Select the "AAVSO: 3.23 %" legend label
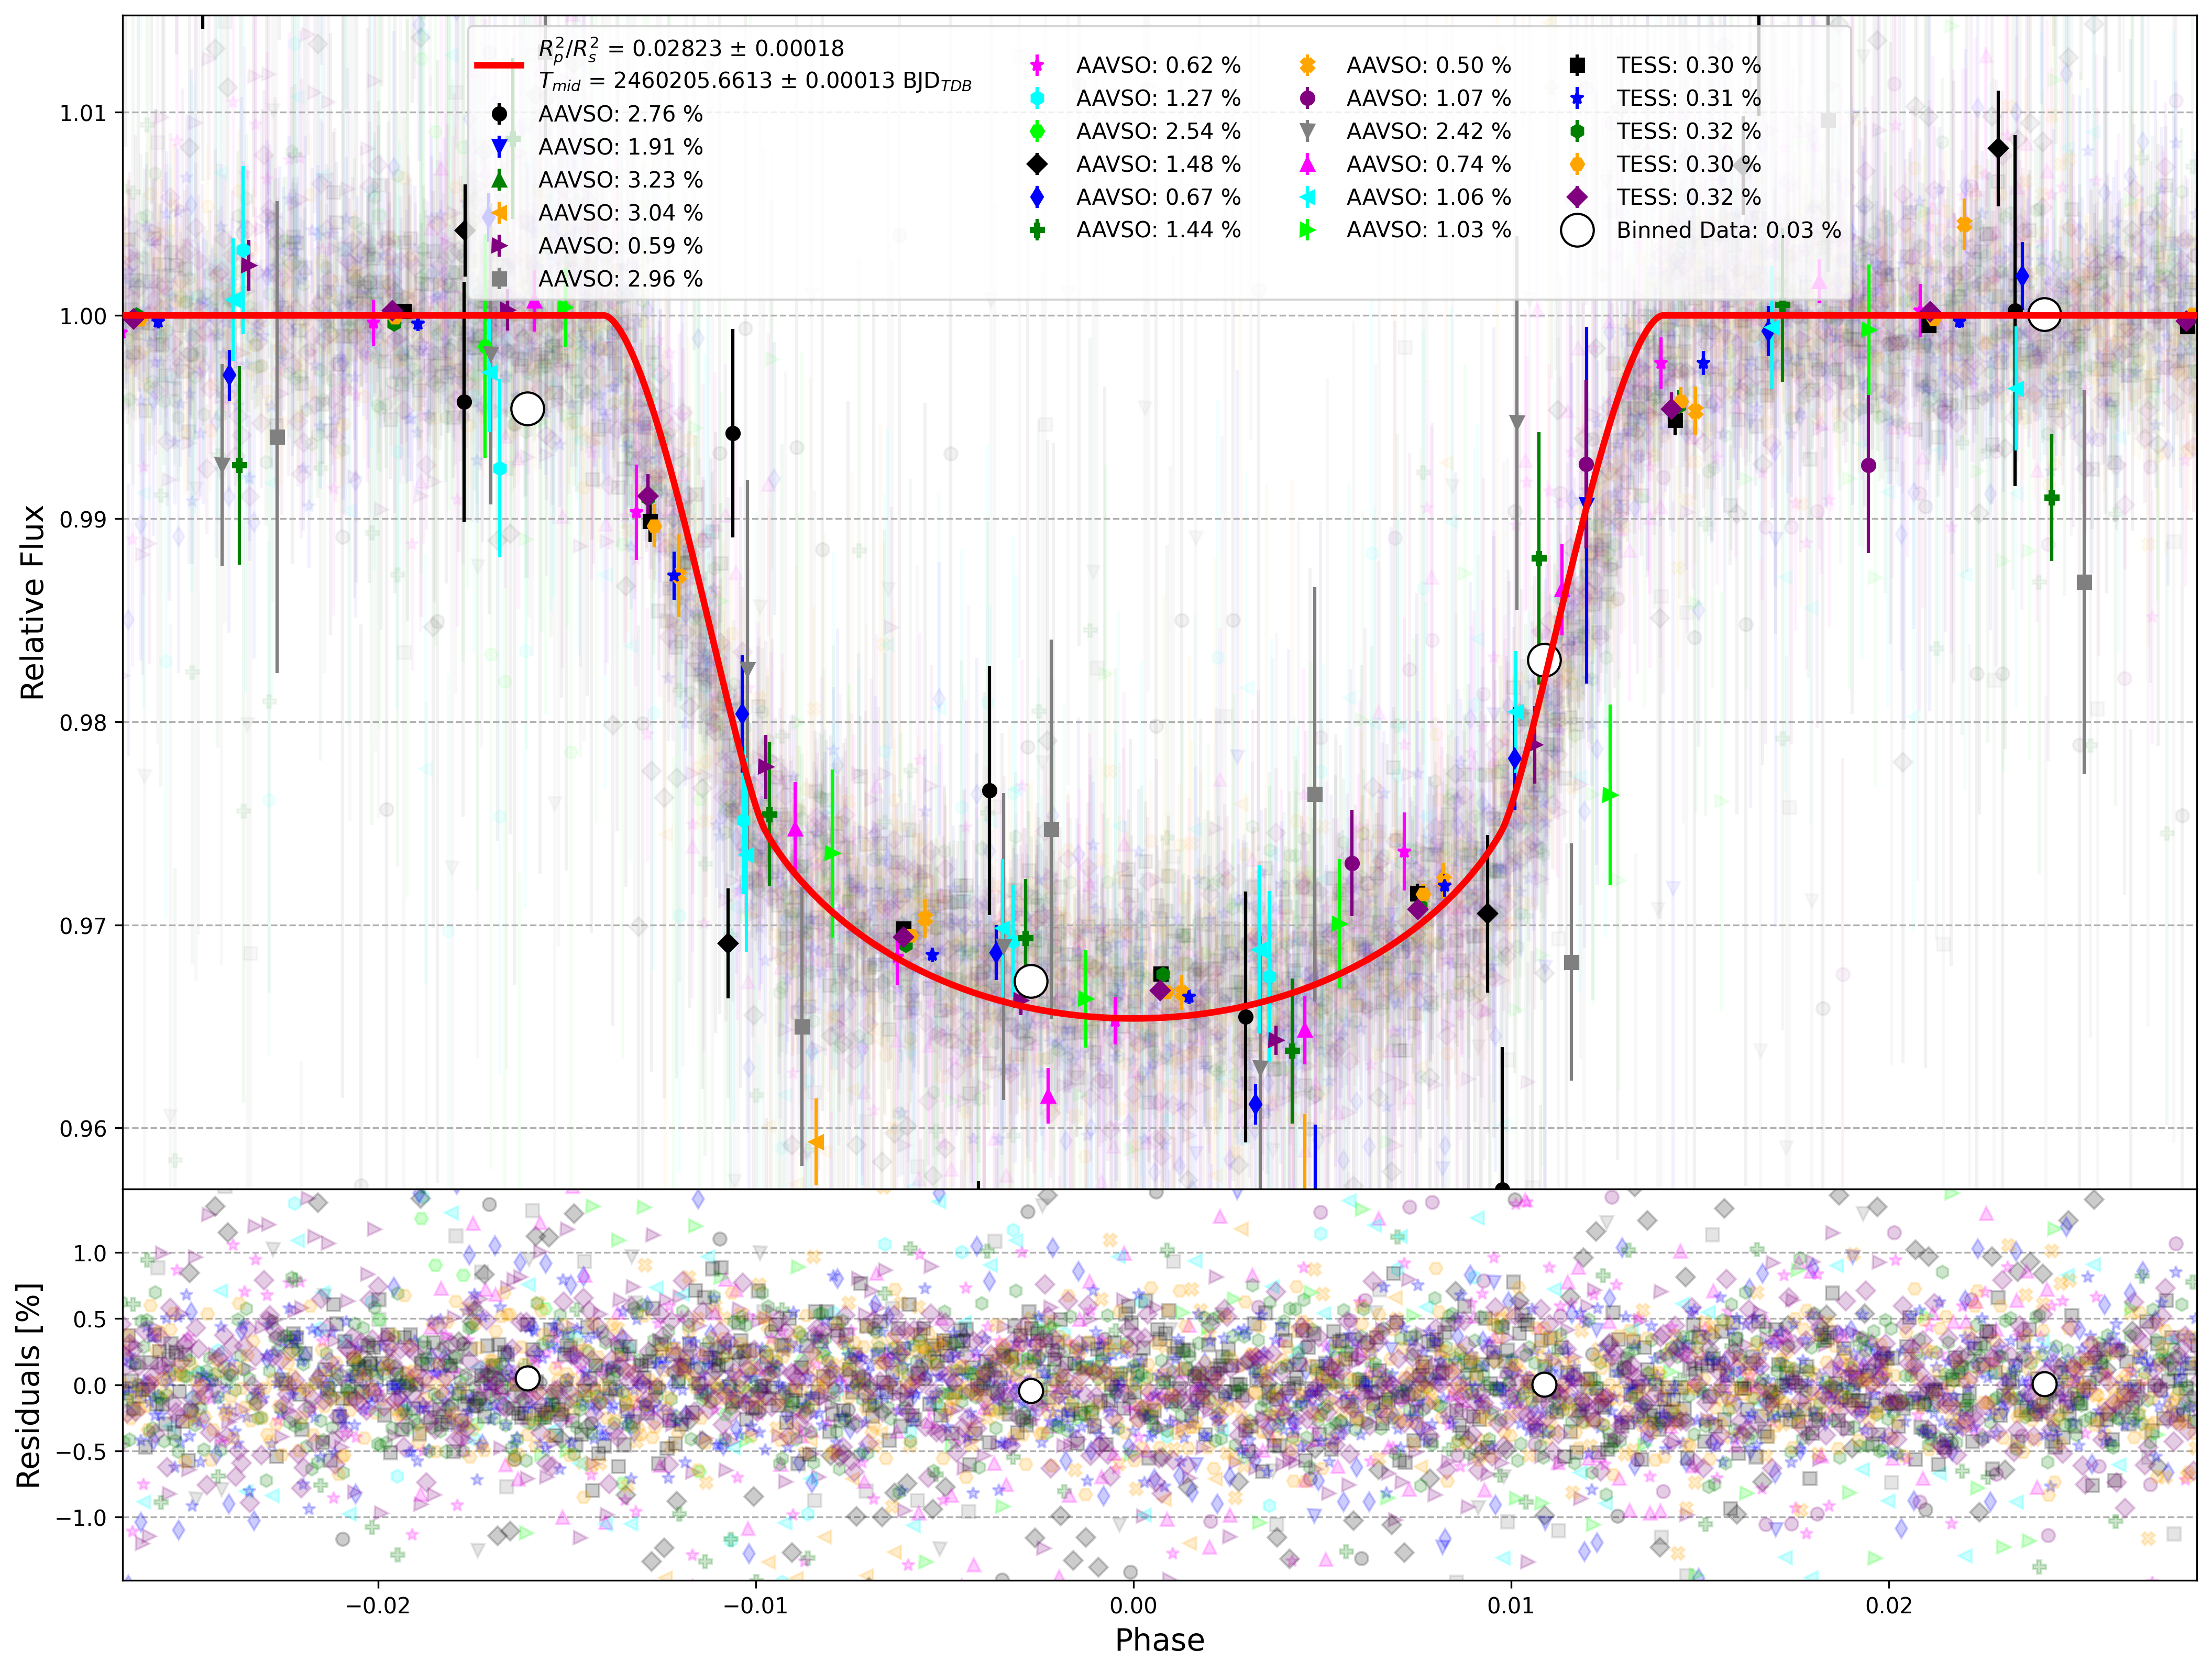The width and height of the screenshot is (2212, 1672). [620, 180]
